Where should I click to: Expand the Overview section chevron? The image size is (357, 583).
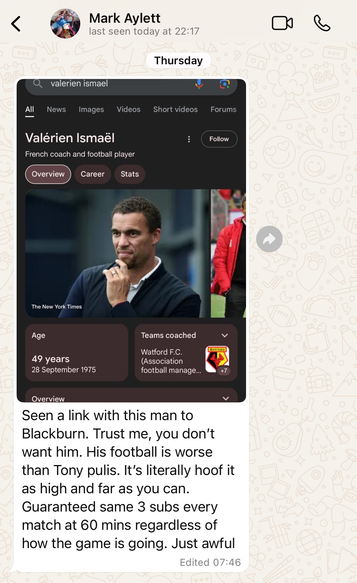(226, 398)
